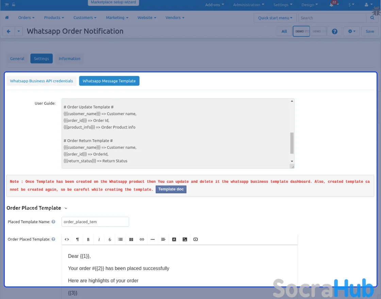Click the Search input field
381x299 pixels.
point(332,18)
